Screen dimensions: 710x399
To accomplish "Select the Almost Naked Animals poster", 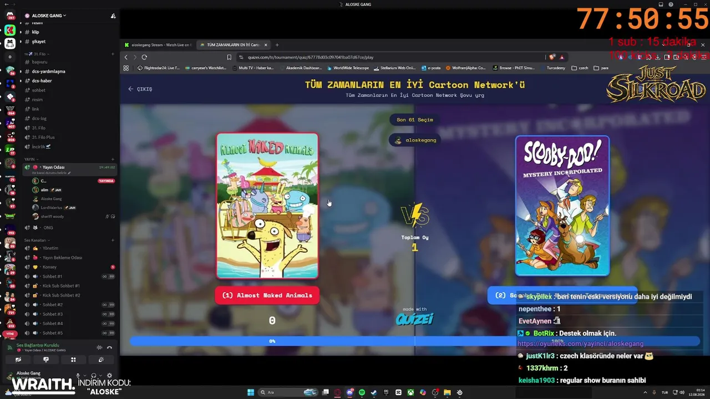I will (267, 206).
